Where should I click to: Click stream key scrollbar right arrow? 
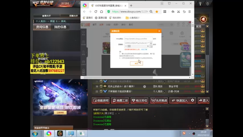coord(148,46)
